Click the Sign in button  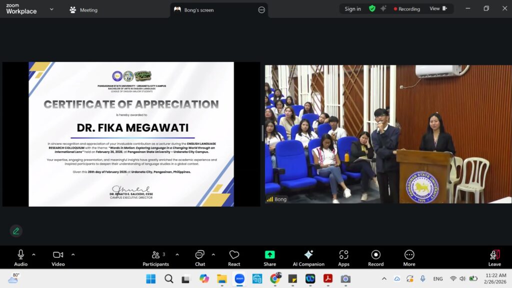point(352,9)
